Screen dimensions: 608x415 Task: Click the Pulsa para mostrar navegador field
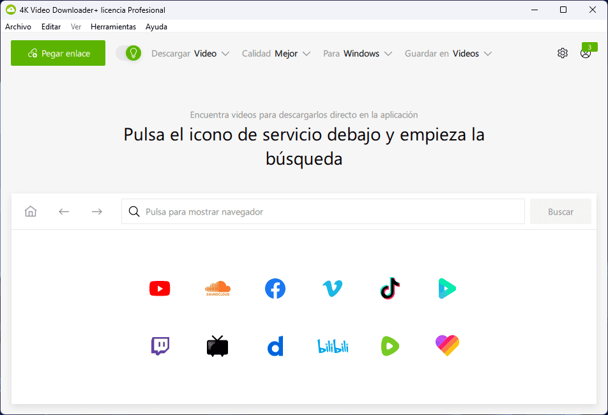click(x=323, y=211)
